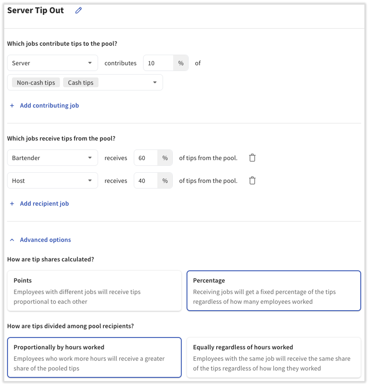Screen dimensions: 369x386
Task: Delete the Host recipient row with trash icon
Action: tap(252, 180)
